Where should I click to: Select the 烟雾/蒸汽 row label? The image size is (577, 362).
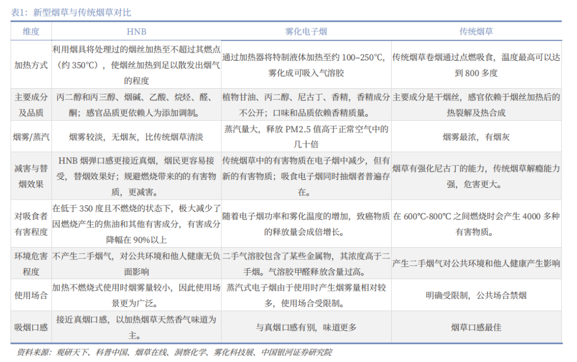(x=31, y=137)
